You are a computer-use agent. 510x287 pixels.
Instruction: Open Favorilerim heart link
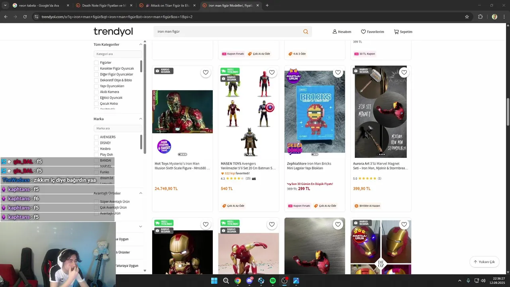click(x=373, y=31)
